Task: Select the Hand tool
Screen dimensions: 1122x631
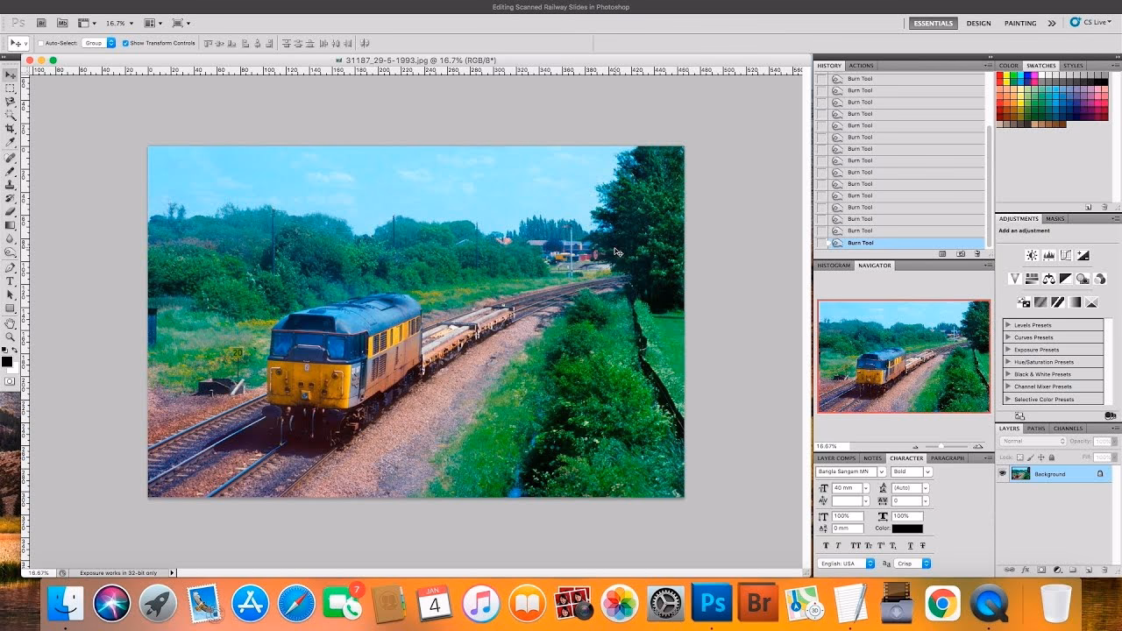Action: point(11,323)
